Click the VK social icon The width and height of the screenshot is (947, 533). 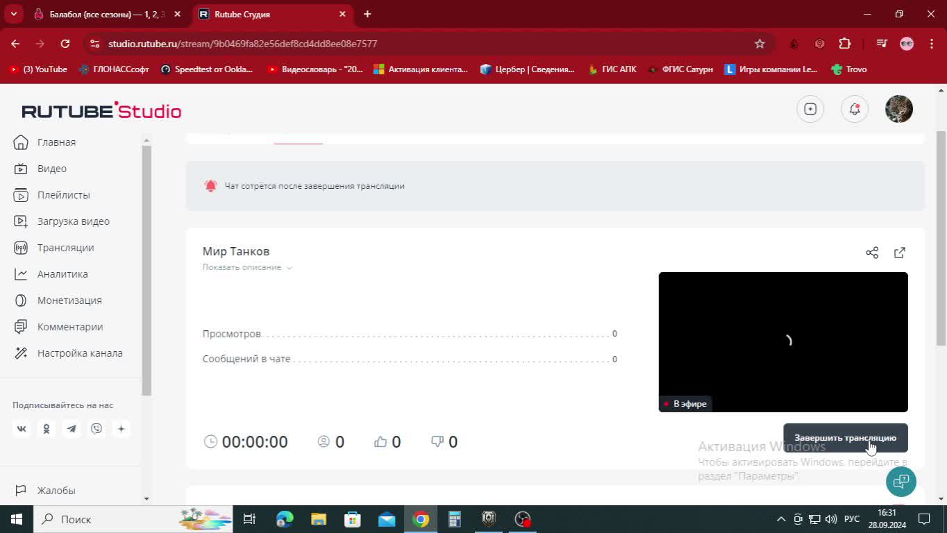22,429
